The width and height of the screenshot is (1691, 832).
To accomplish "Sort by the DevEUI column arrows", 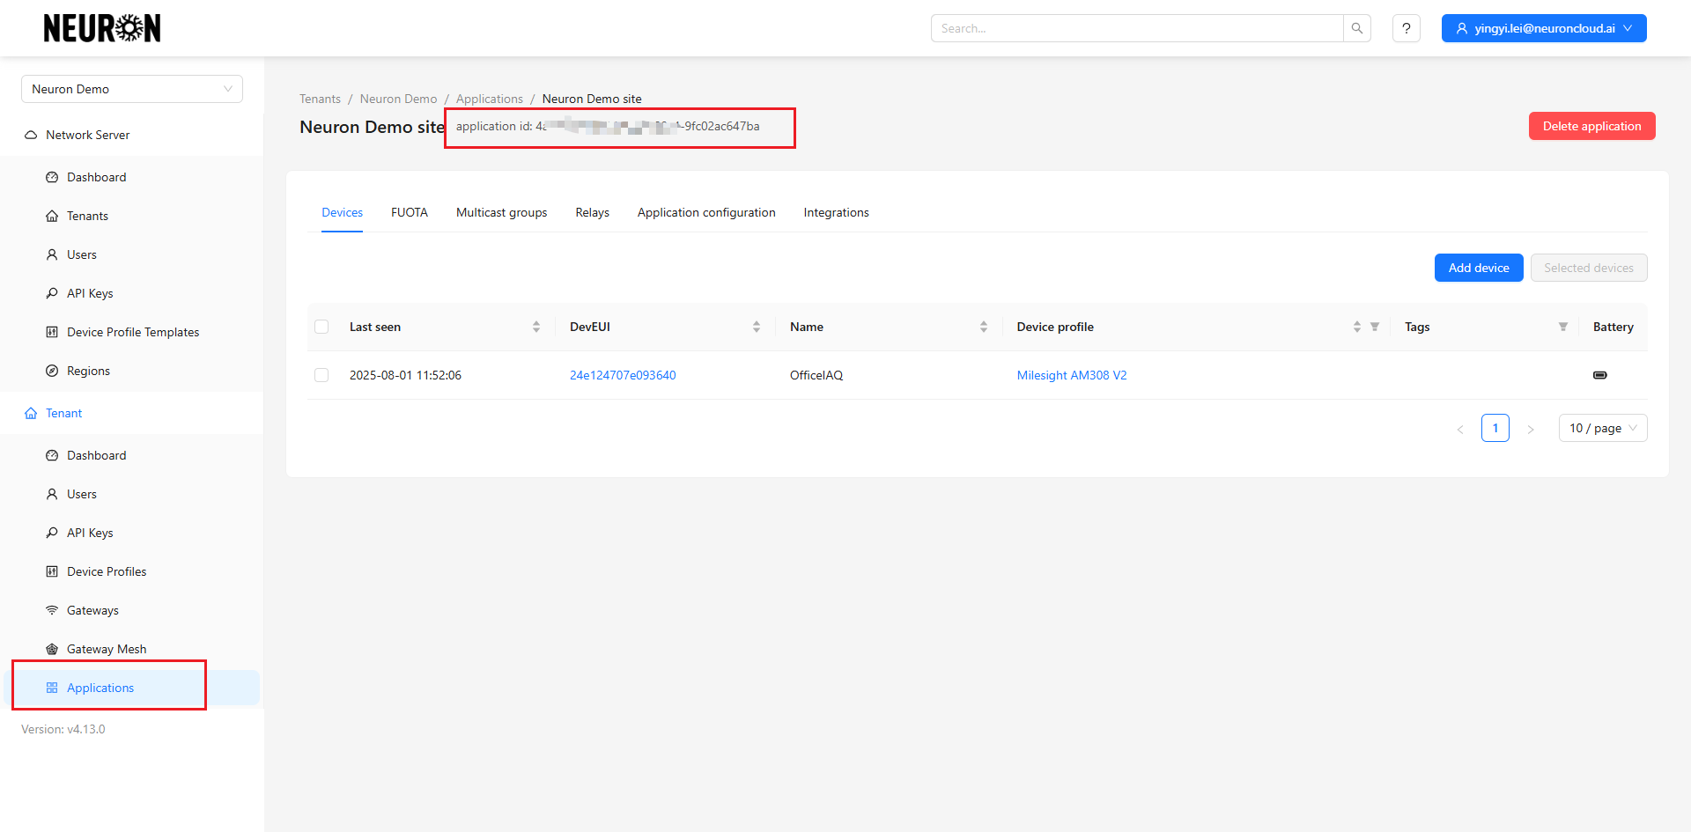I will point(756,327).
